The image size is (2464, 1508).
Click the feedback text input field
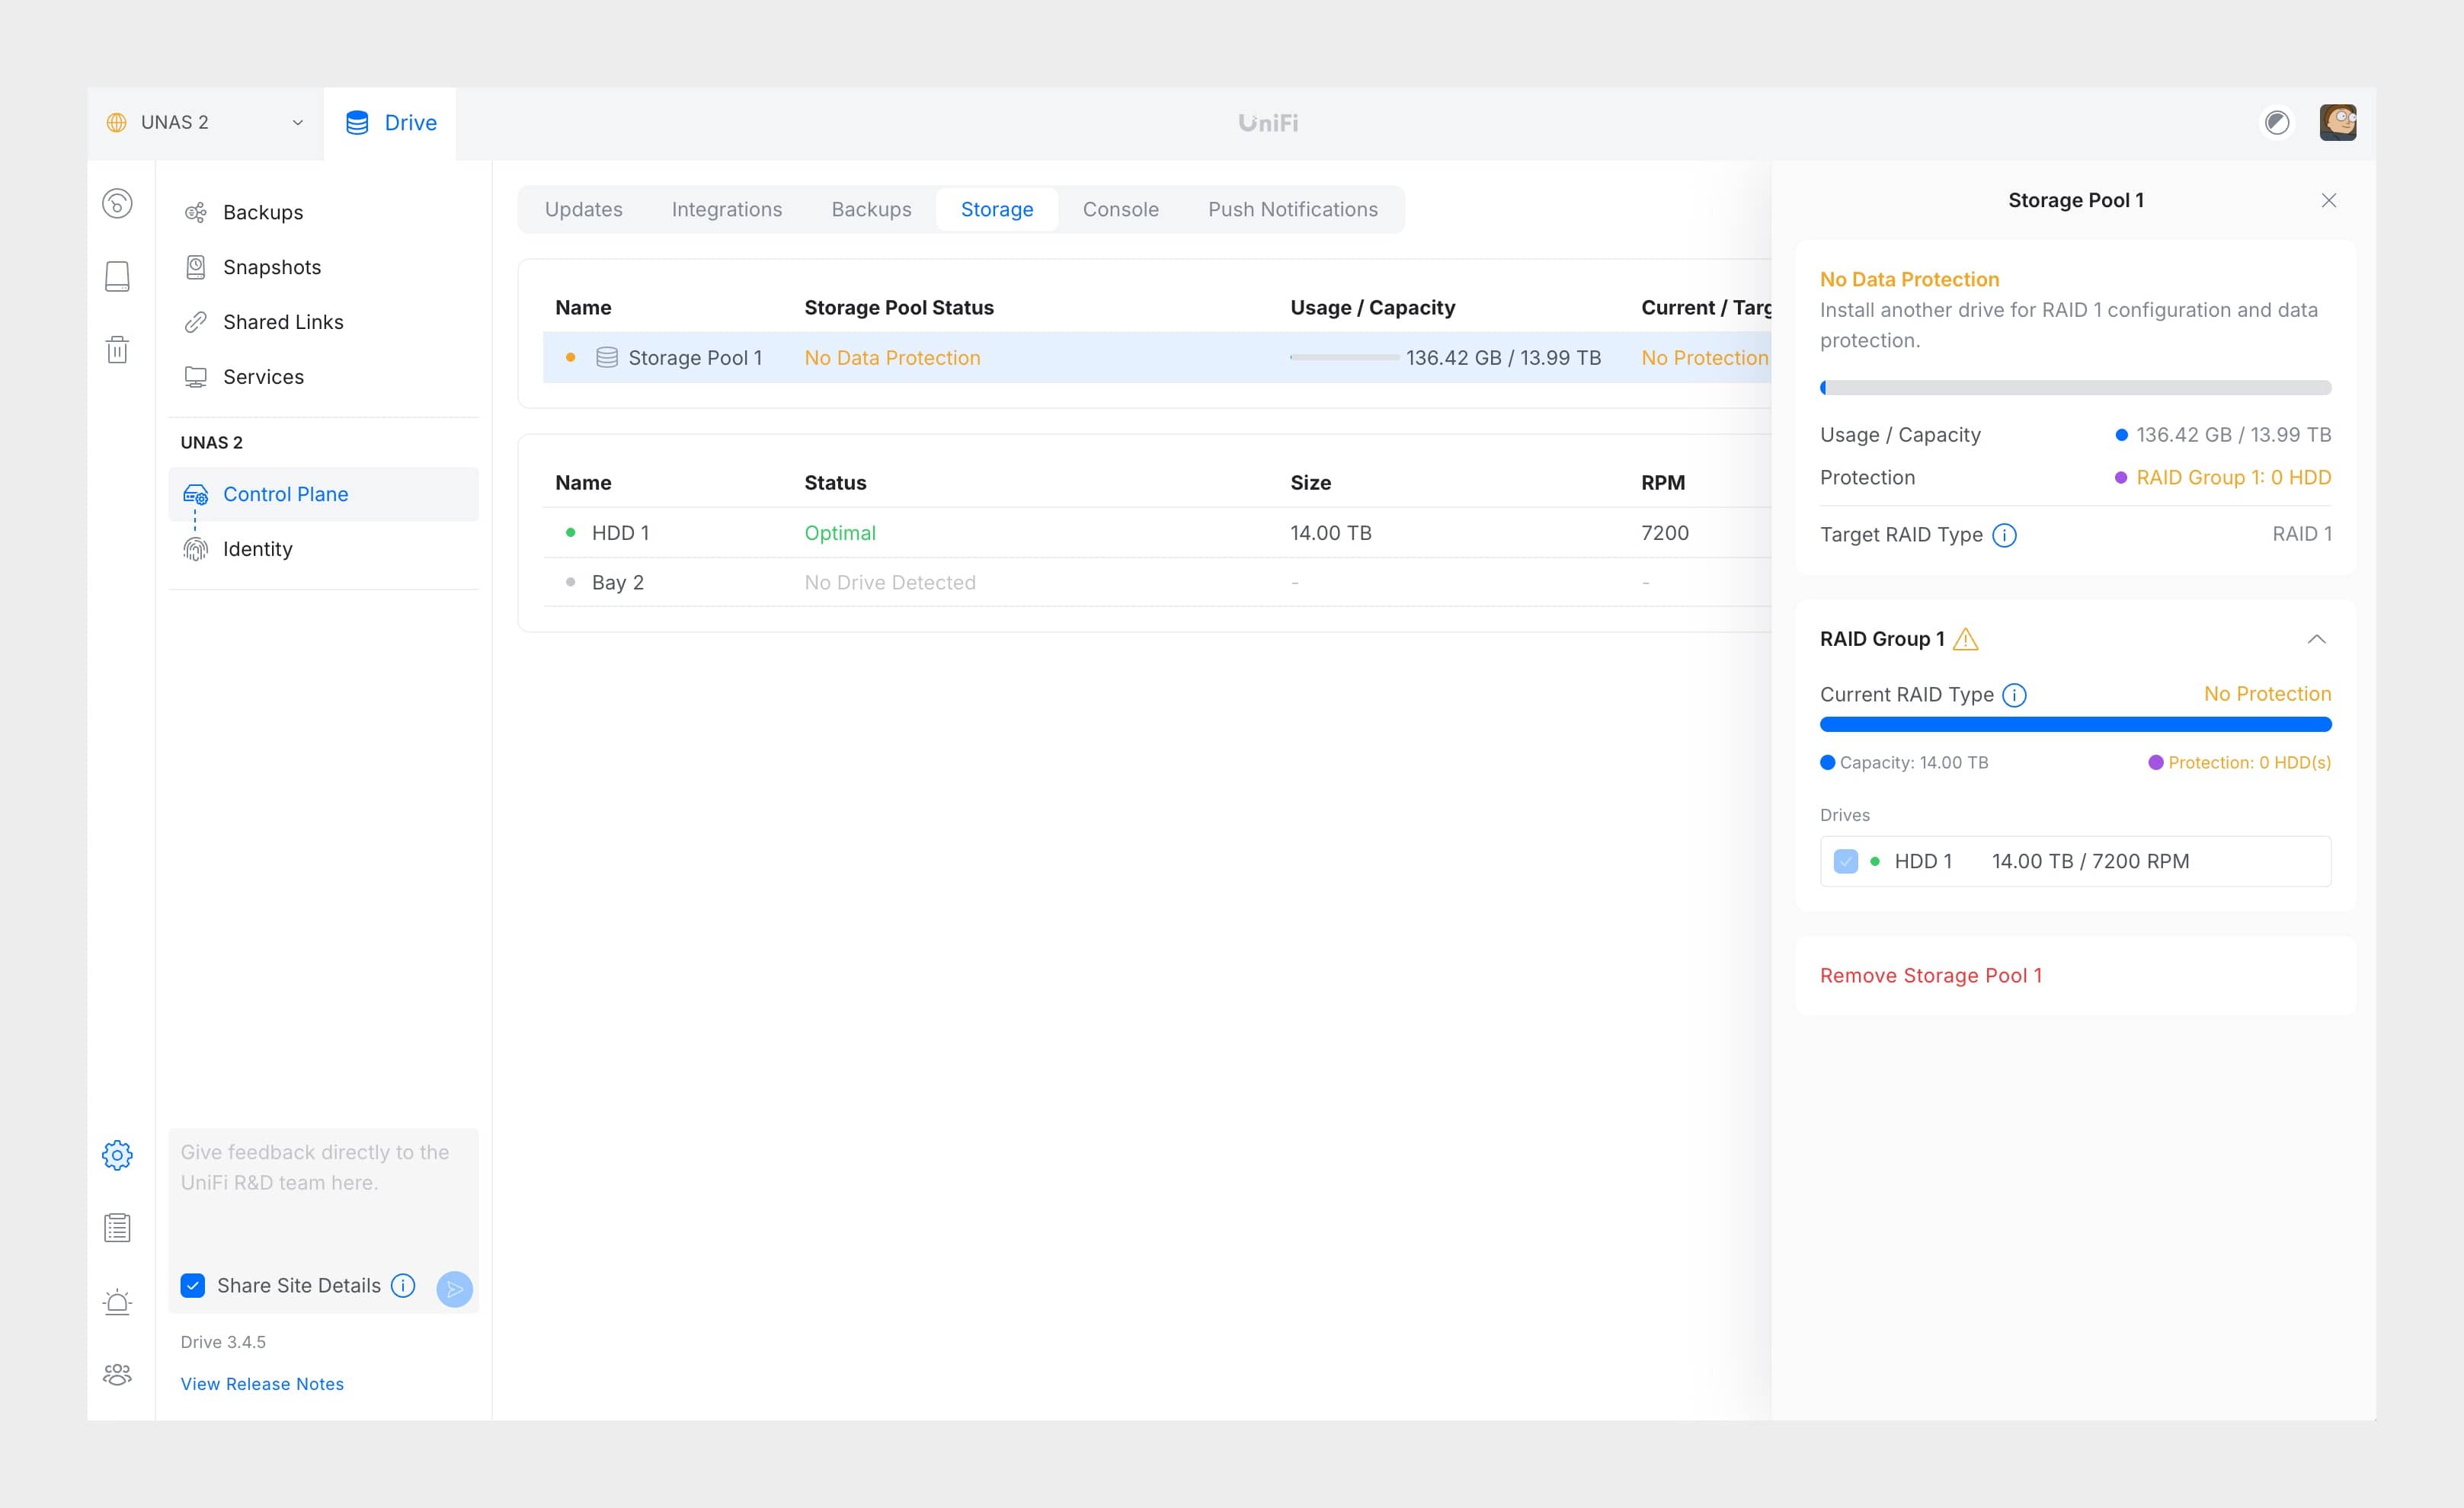[x=323, y=1189]
